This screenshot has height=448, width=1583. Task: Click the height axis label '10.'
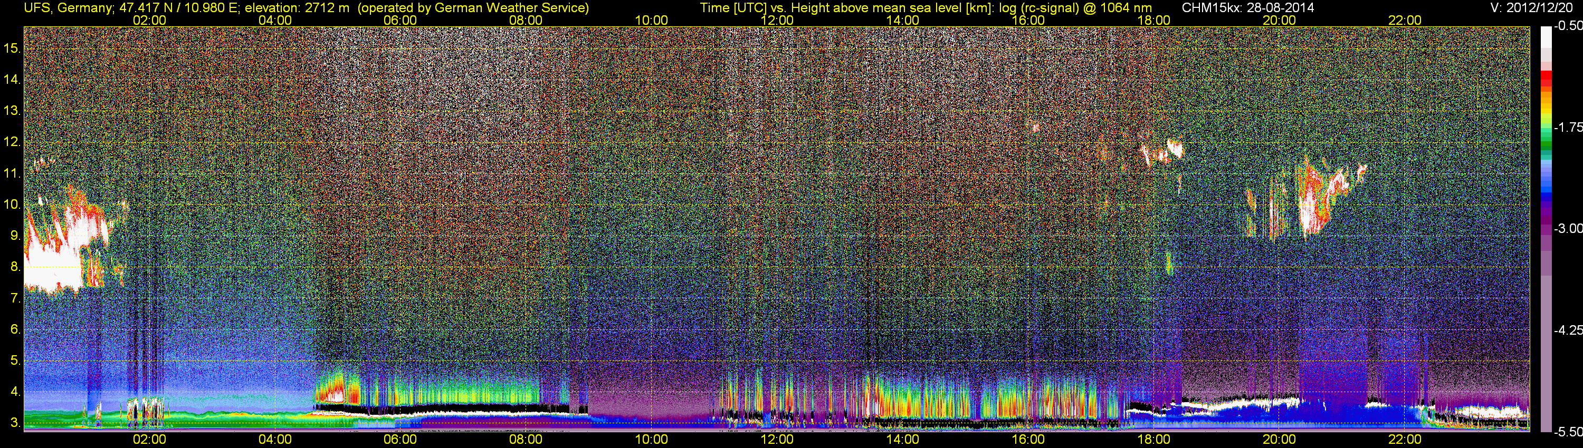coord(12,204)
